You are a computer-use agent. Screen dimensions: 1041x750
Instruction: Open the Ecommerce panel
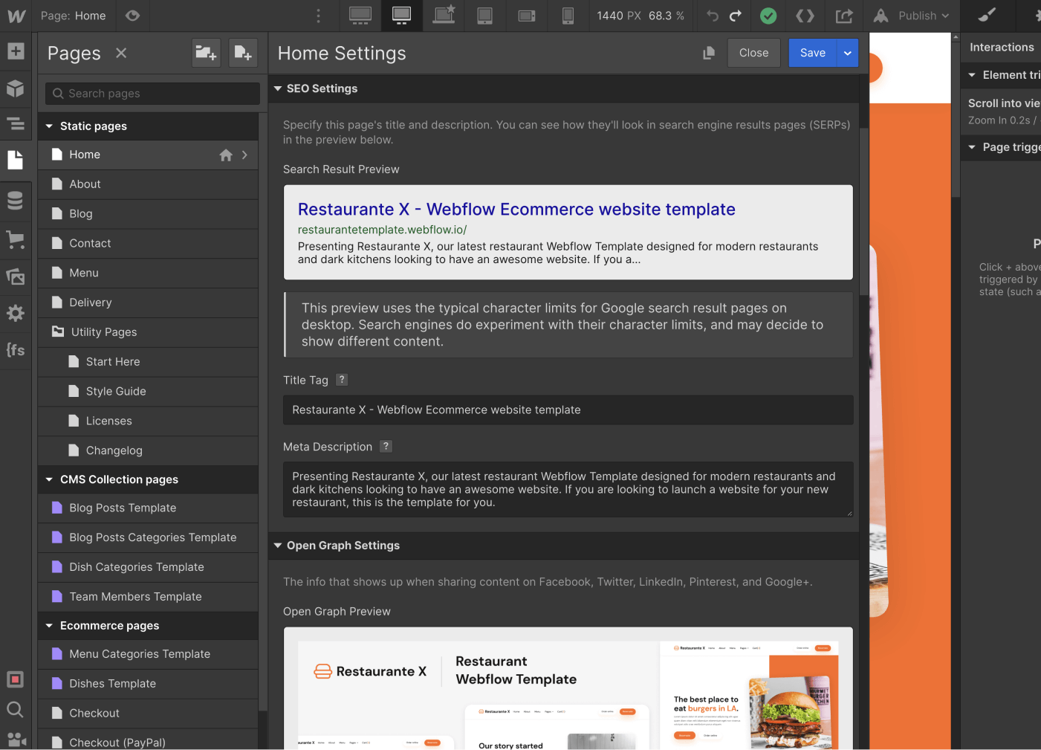pos(16,239)
